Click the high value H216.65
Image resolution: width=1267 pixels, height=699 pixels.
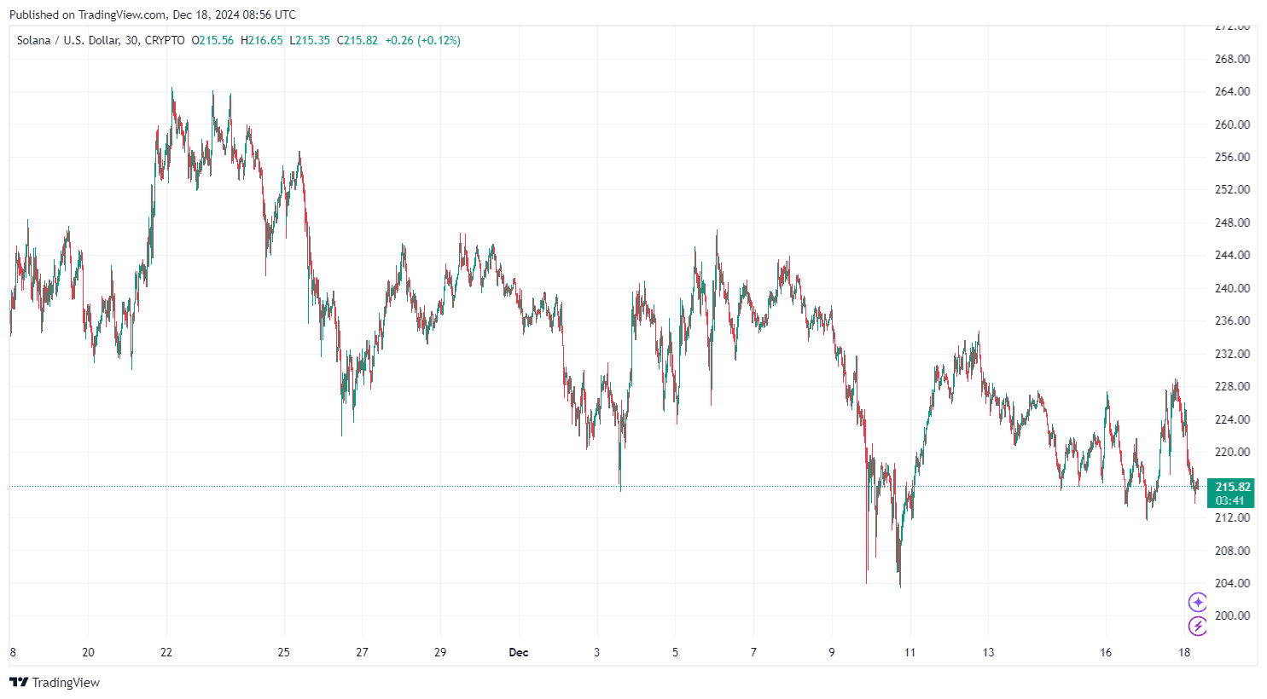[x=262, y=40]
